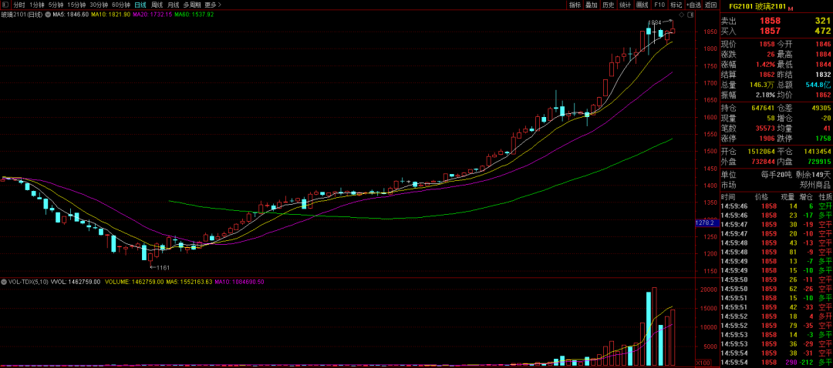This screenshot has width=833, height=368.
Task: Click the diamond icon above the chart
Action: (682, 15)
